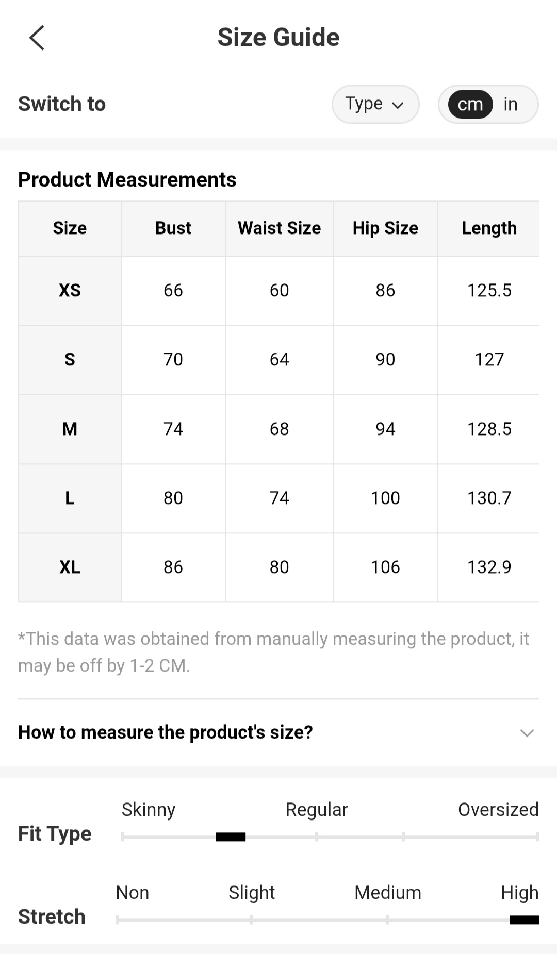
Task: Select the XS size row label
Action: tap(70, 290)
